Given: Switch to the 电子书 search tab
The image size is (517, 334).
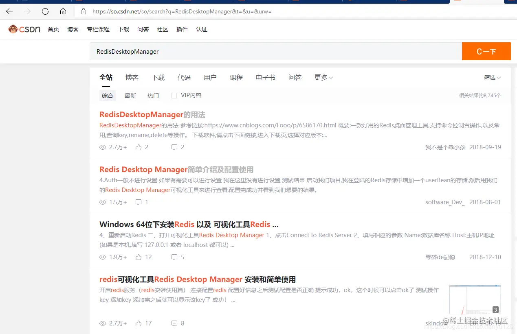Looking at the screenshot, I should click(266, 77).
